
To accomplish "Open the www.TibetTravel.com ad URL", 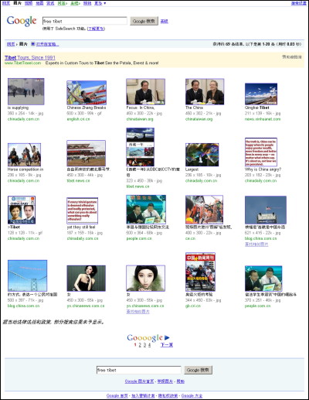I will [x=22, y=63].
